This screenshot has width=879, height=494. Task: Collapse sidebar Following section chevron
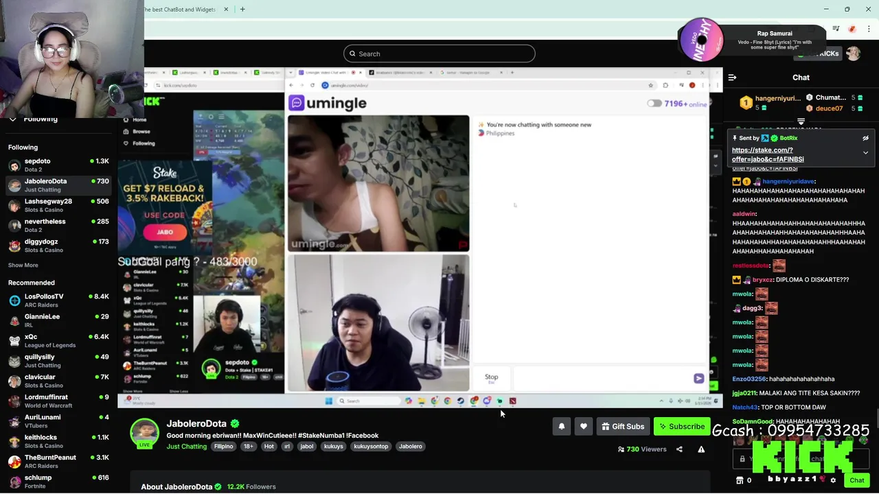pos(12,119)
